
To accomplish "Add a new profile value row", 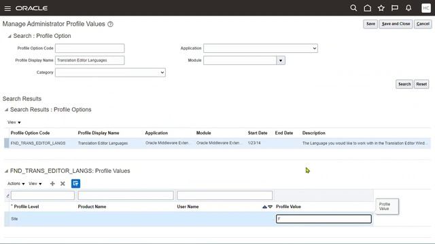I will (x=52, y=184).
